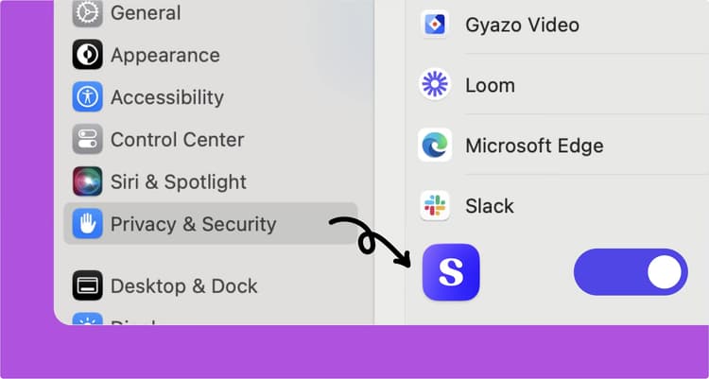Screen dimensions: 709x379
Task: Select Desktop & Dock label
Action: coord(184,285)
